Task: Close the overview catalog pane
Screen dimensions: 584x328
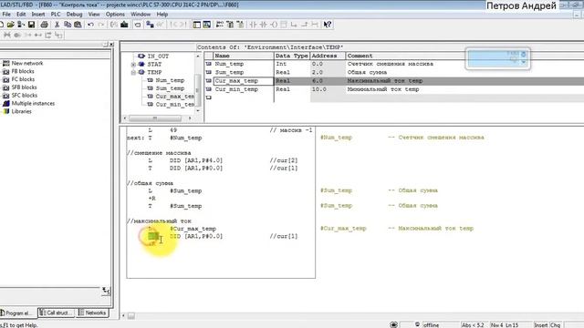Action: tap(111, 45)
